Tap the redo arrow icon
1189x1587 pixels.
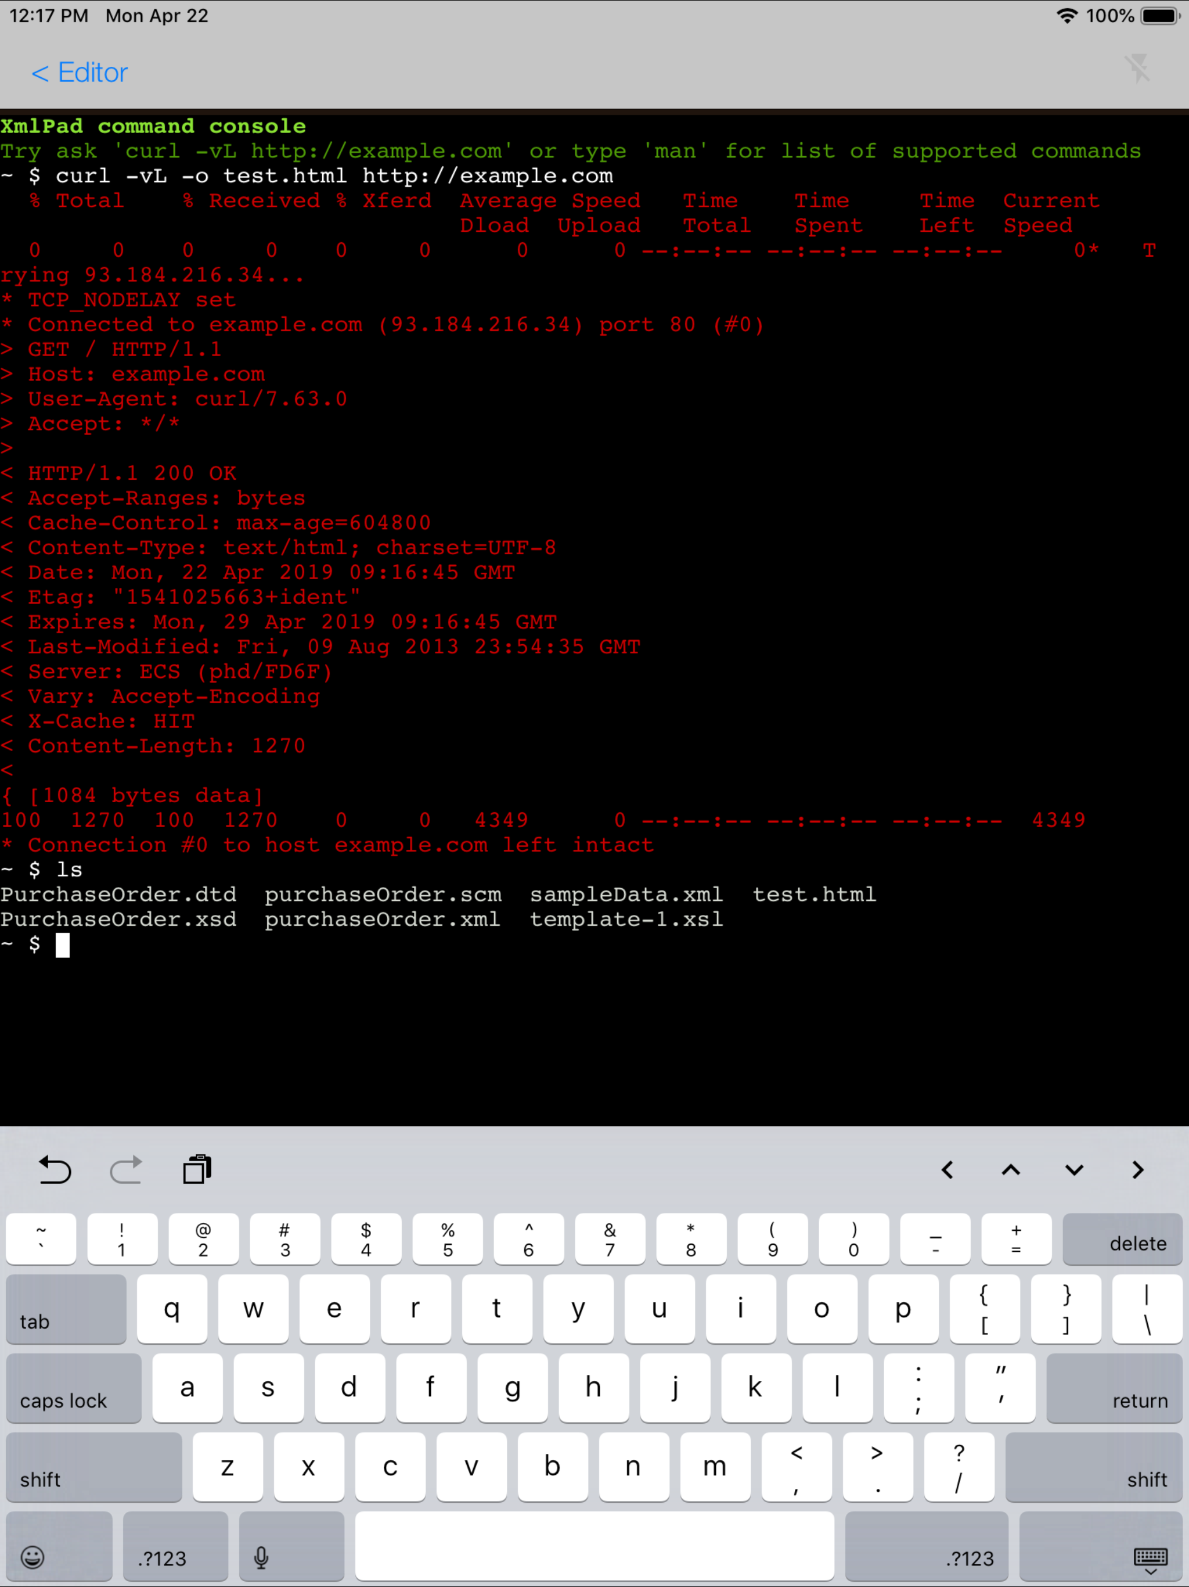click(126, 1170)
